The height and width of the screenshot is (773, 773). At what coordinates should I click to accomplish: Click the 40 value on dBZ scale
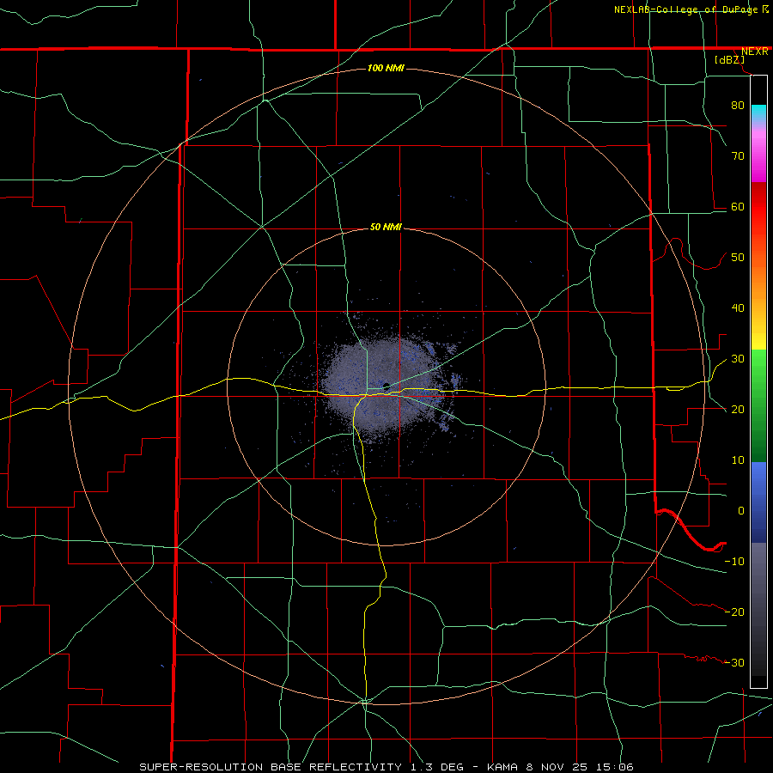click(x=738, y=308)
